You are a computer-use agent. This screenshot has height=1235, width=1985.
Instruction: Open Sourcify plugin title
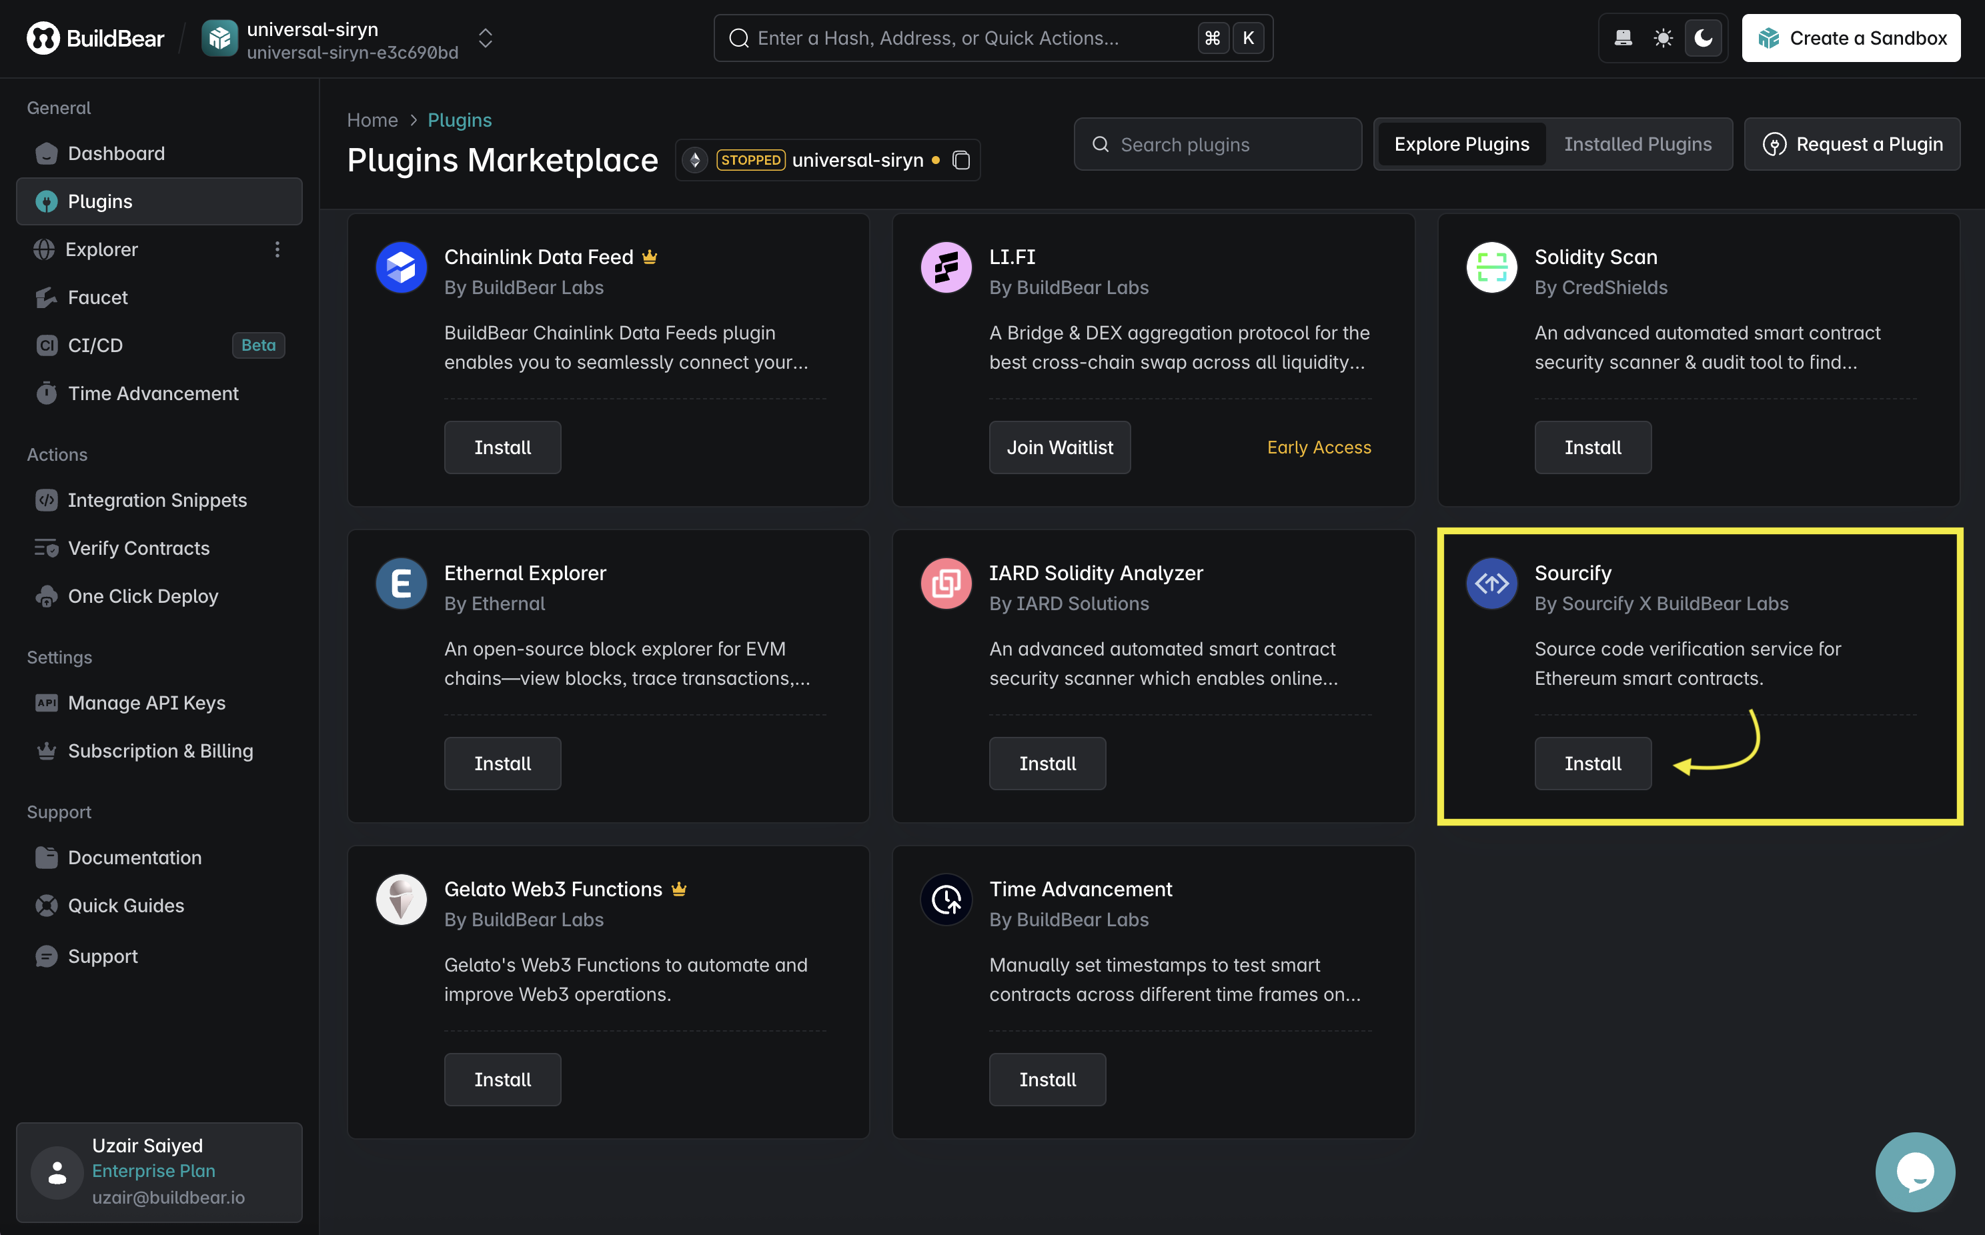pyautogui.click(x=1573, y=573)
